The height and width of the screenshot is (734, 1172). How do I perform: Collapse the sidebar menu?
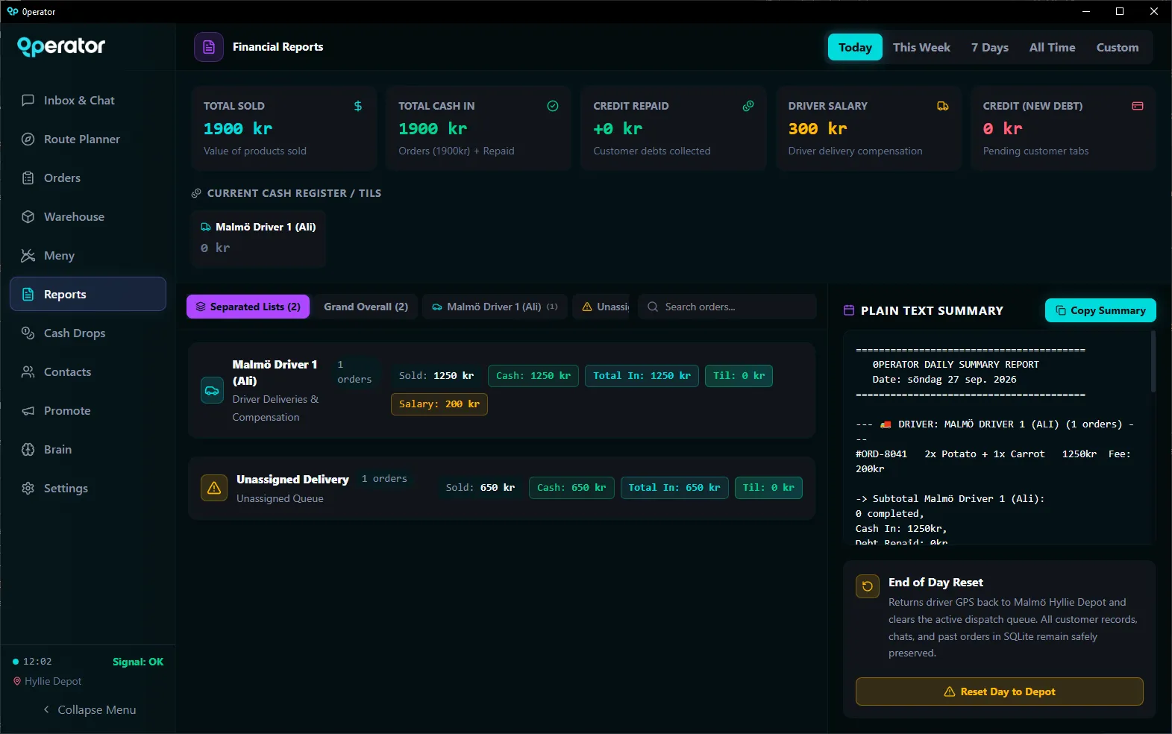pyautogui.click(x=89, y=709)
